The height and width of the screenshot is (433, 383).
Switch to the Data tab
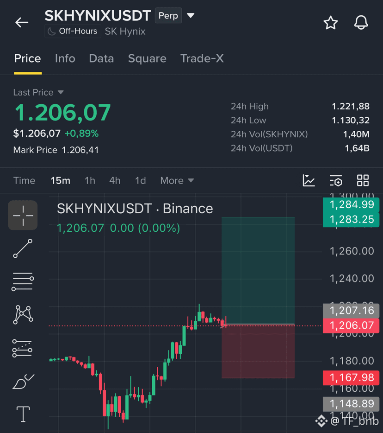click(x=101, y=58)
